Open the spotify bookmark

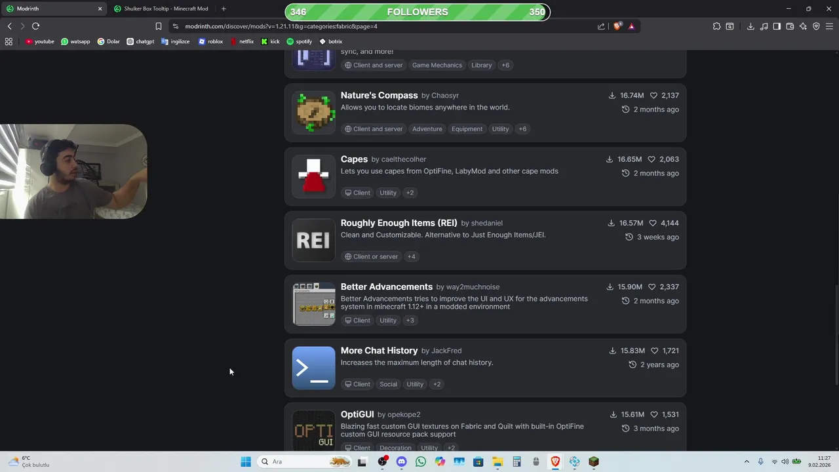299,41
